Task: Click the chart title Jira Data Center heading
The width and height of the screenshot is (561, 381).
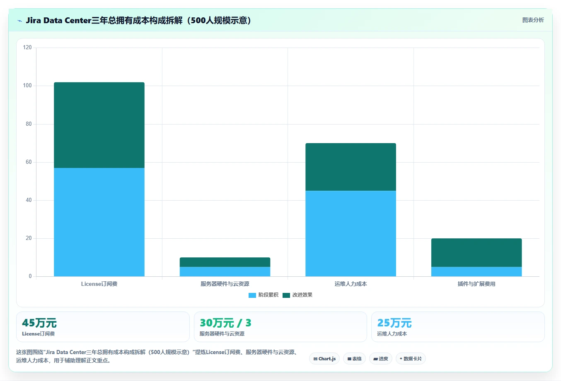Action: tap(138, 20)
